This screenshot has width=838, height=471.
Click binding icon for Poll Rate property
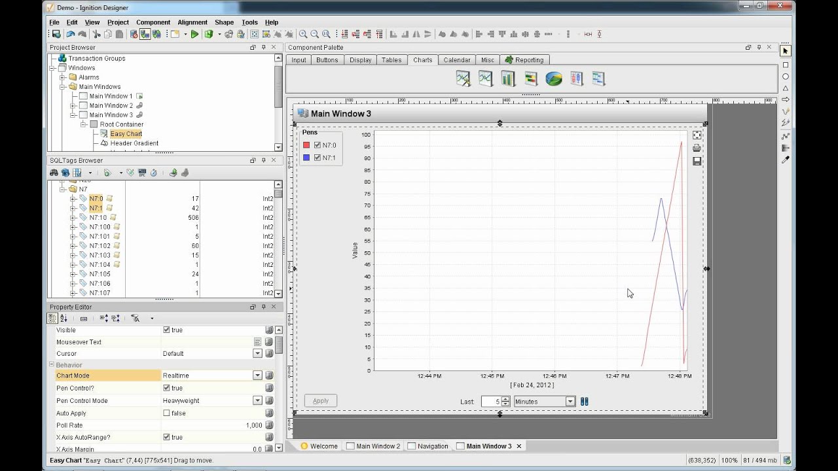click(x=269, y=425)
